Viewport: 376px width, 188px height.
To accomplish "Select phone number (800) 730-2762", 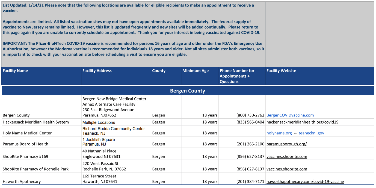I will click(x=250, y=115).
